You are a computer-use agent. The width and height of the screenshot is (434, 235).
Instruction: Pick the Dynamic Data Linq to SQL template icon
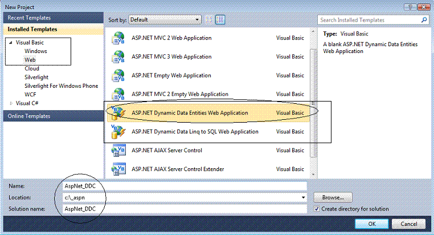[x=118, y=132]
